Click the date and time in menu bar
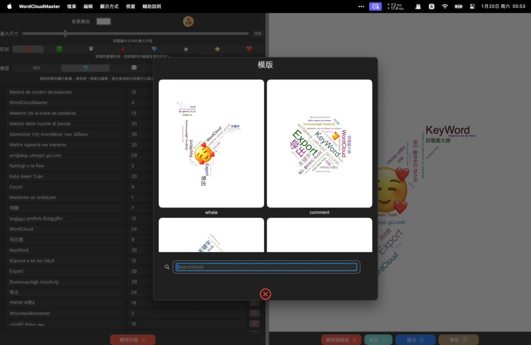This screenshot has width=531, height=345. pyautogui.click(x=503, y=6)
